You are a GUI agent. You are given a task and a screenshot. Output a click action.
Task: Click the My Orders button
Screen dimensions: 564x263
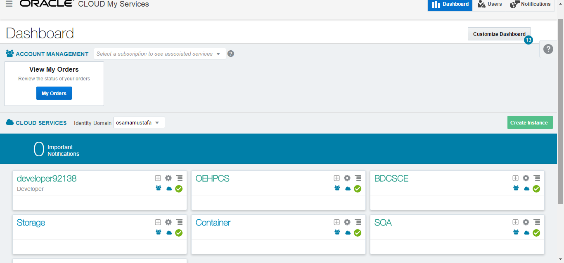click(x=54, y=93)
